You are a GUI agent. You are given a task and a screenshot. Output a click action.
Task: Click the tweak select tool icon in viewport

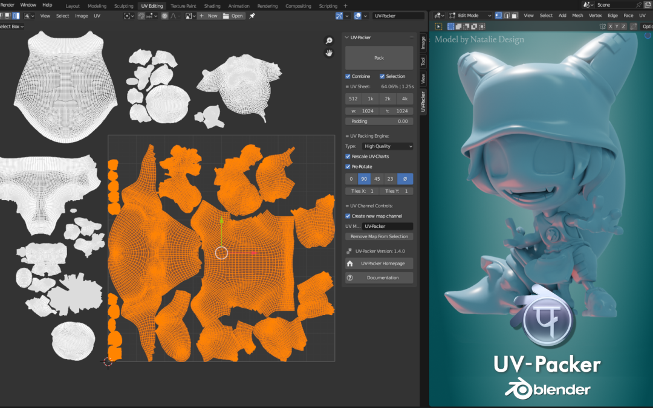coord(438,26)
